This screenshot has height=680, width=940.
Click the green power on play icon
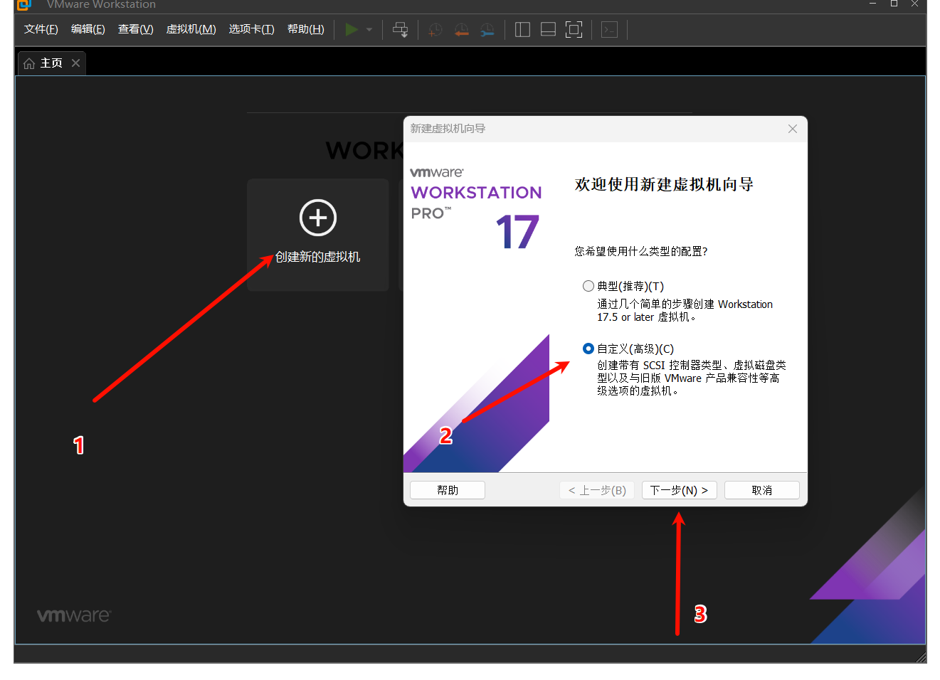pos(352,29)
